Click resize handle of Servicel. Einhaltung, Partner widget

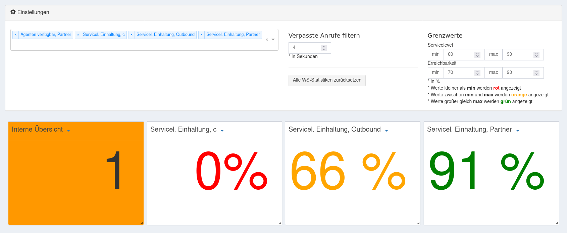557,223
